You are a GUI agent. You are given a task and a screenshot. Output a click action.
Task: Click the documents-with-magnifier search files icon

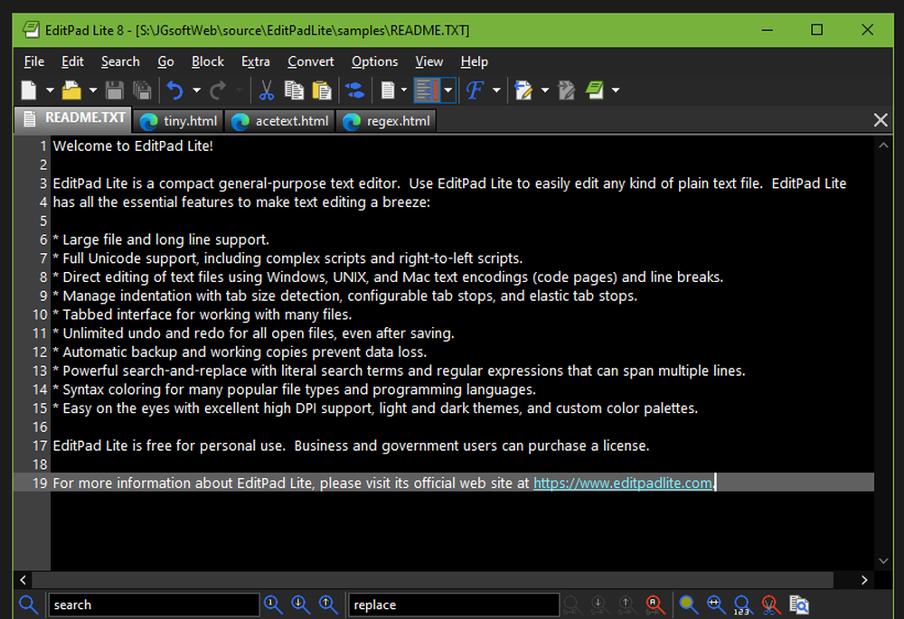click(x=799, y=605)
